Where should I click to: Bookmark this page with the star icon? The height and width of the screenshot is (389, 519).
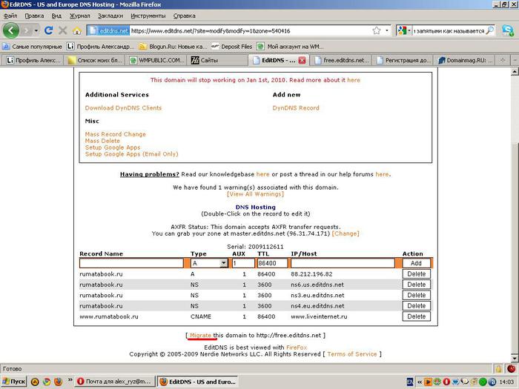[x=377, y=31]
